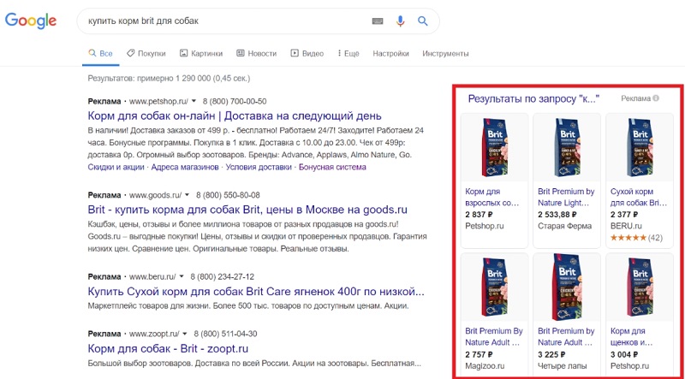Click the price 2 377 ₽
Viewport: 685px width, 379px height.
pyautogui.click(x=624, y=215)
